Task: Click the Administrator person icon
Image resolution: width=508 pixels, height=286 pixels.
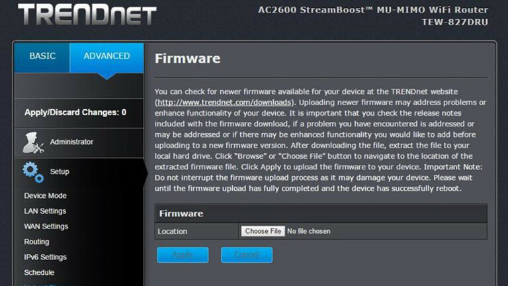Action: 33,142
